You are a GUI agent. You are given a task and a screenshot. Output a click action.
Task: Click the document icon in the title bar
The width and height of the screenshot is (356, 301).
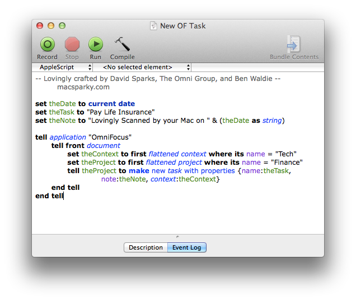[x=153, y=26]
